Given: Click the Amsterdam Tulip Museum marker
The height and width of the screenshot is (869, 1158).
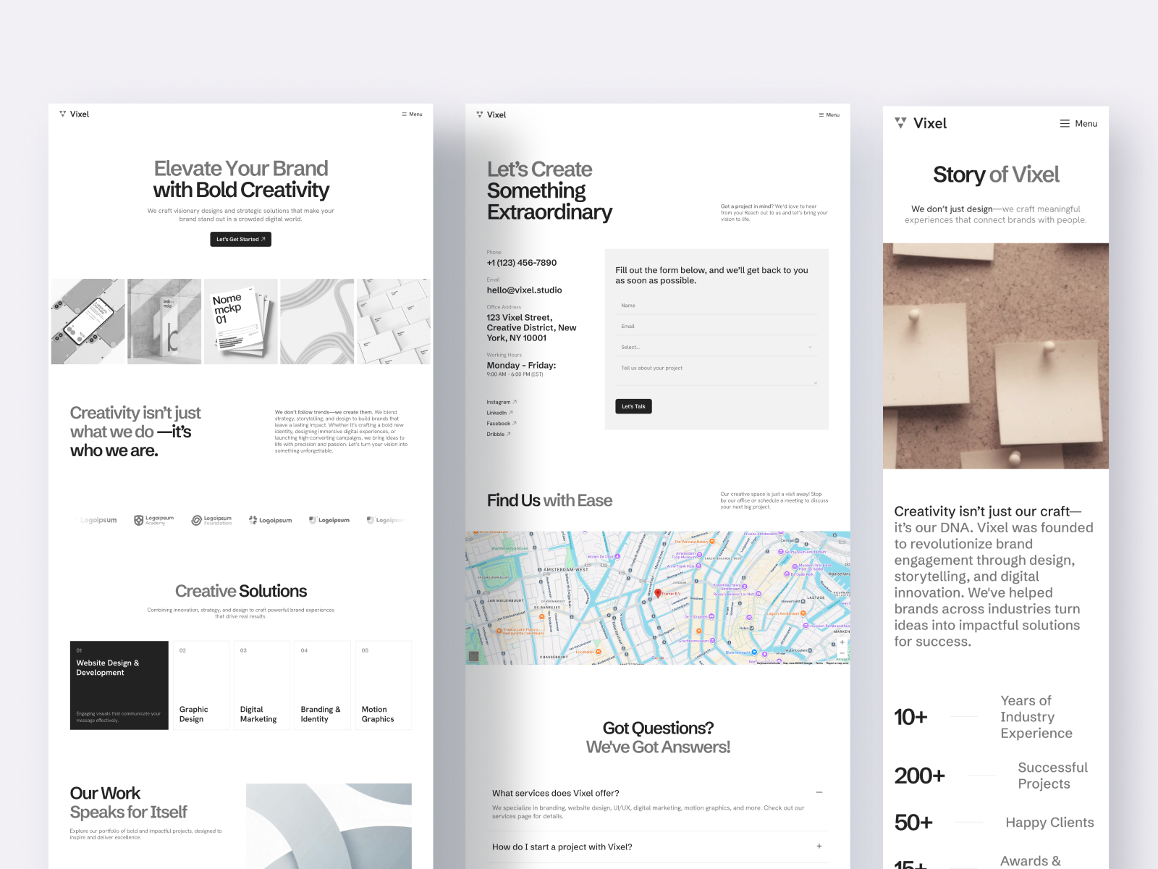Looking at the screenshot, I should click(x=701, y=555).
